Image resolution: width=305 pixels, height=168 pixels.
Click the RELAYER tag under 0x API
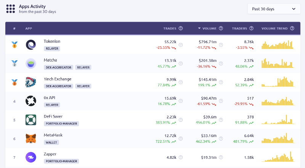coord(52,105)
